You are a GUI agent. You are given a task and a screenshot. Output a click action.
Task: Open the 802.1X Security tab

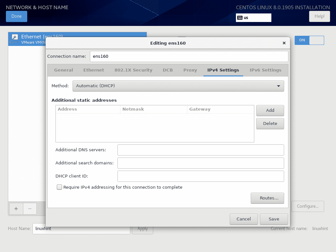133,70
